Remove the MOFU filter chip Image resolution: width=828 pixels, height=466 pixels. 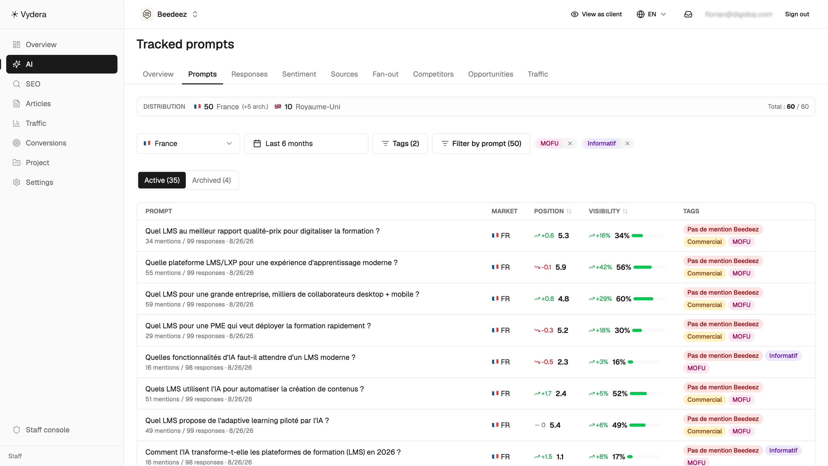[570, 143]
